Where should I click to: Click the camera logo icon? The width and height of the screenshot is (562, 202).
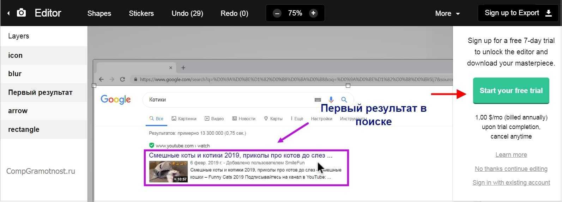22,13
